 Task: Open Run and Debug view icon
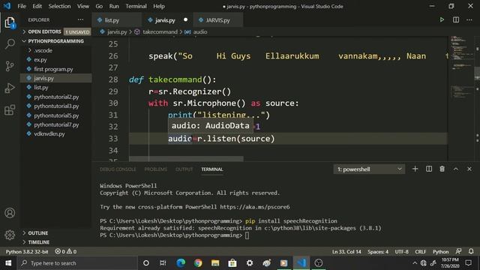10,88
